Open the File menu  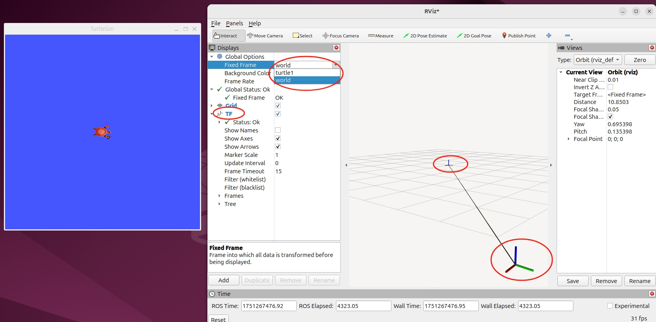pos(216,23)
